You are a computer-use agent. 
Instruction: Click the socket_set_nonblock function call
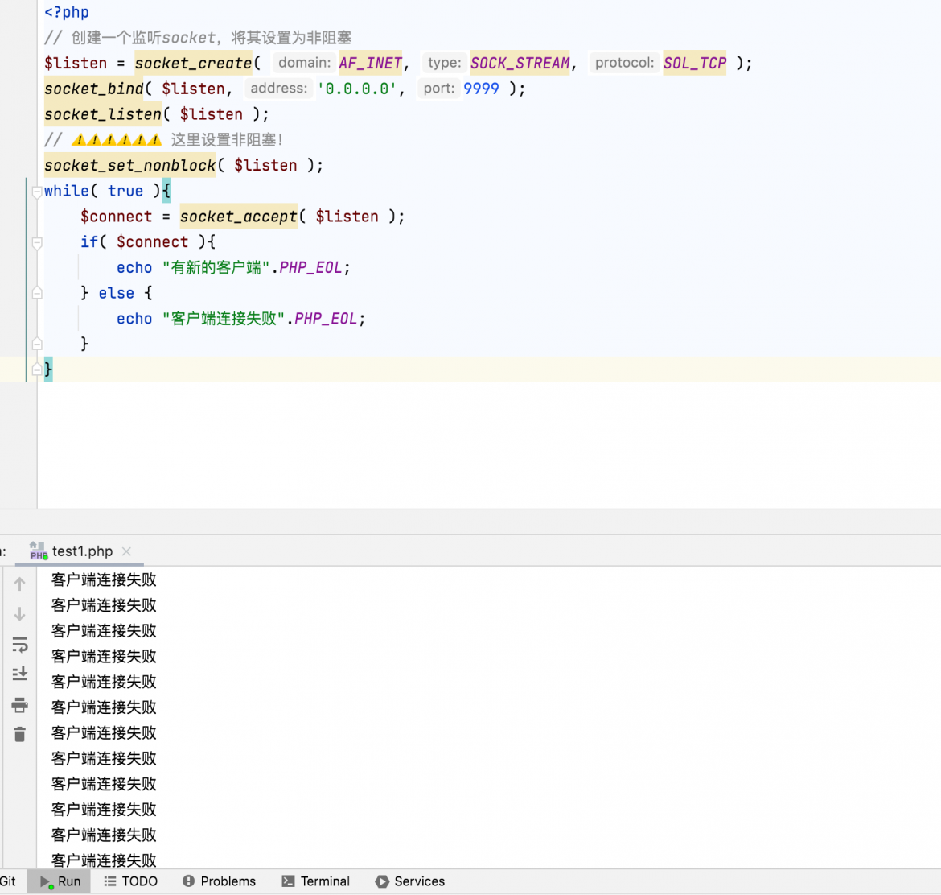(129, 165)
